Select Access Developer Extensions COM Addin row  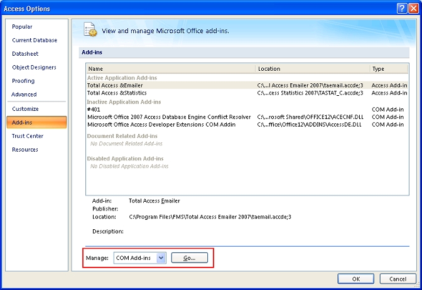[x=247, y=125]
